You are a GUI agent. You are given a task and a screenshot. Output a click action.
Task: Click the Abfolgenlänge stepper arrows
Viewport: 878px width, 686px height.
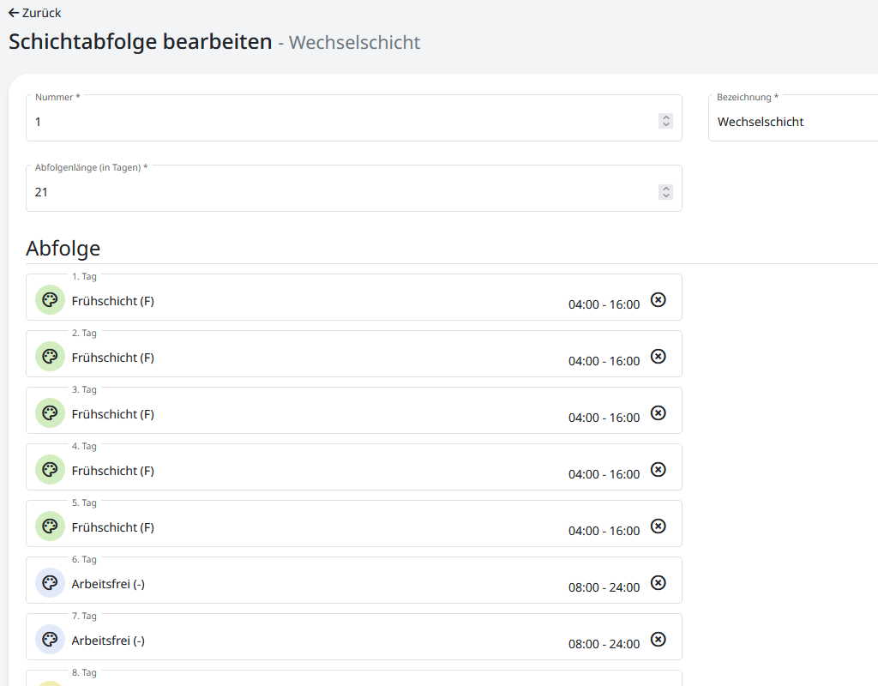click(x=665, y=191)
